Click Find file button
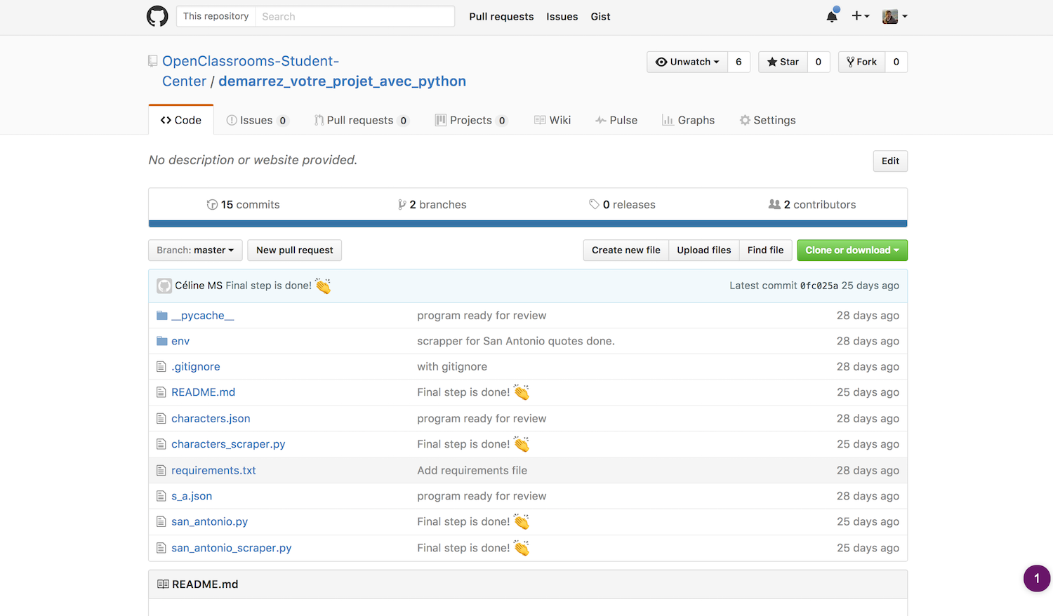This screenshot has width=1053, height=616. (x=766, y=250)
